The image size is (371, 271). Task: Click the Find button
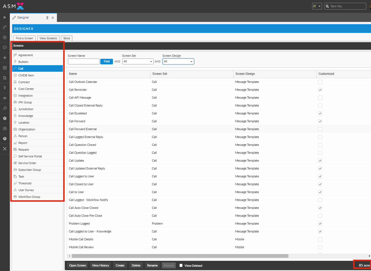coord(106,62)
